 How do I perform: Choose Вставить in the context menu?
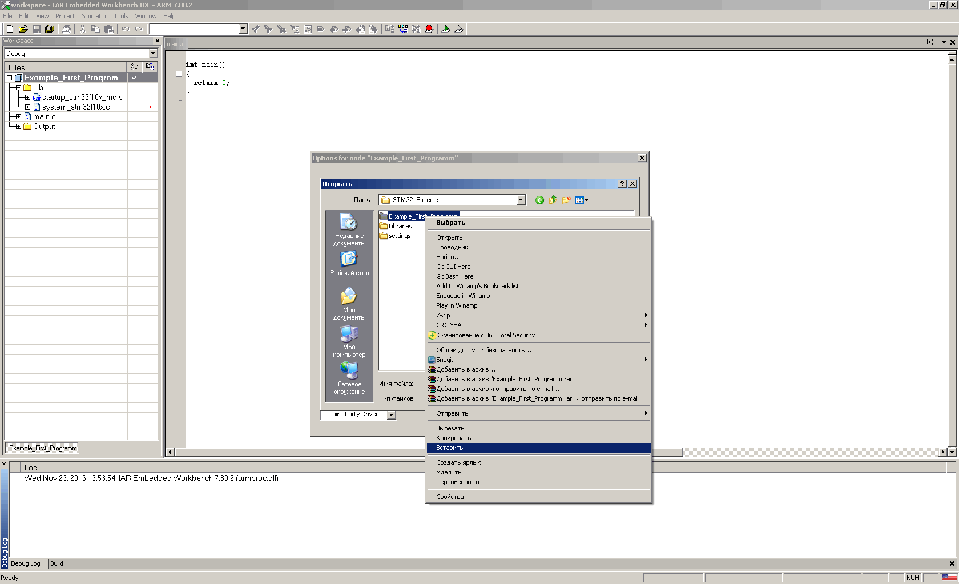point(449,448)
